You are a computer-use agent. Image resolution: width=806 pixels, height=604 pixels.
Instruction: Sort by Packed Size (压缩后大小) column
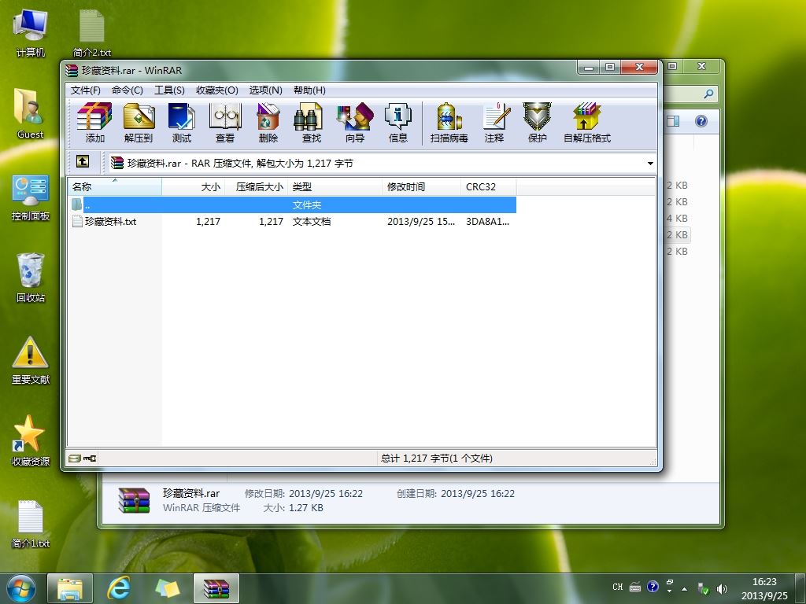257,187
